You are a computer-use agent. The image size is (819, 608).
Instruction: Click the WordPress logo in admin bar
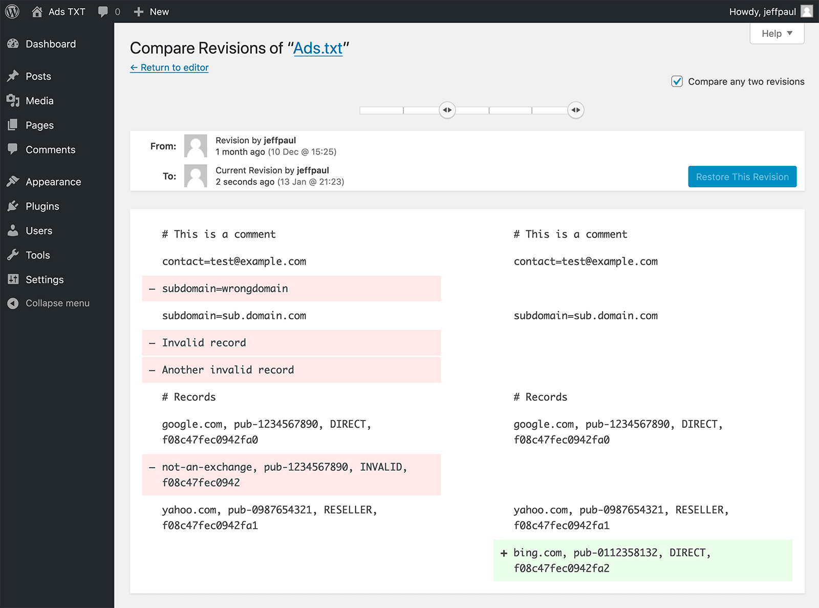(12, 11)
